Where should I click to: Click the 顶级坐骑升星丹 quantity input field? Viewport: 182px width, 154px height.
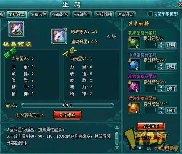pyautogui.click(x=151, y=111)
